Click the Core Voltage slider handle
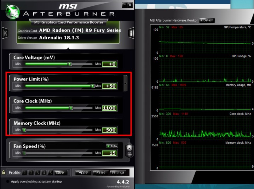 [x=70, y=64]
